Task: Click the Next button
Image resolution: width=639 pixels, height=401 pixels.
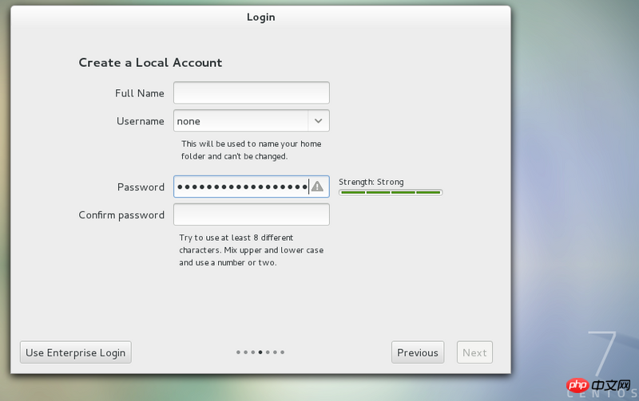Action: coord(474,352)
